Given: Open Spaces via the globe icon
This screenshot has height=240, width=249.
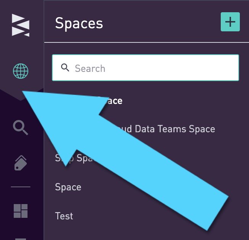Looking at the screenshot, I should coord(21,71).
